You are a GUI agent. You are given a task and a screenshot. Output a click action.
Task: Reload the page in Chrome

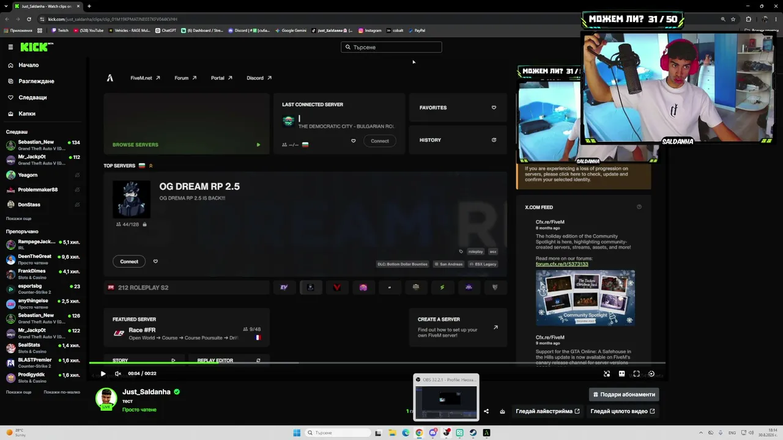point(30,19)
